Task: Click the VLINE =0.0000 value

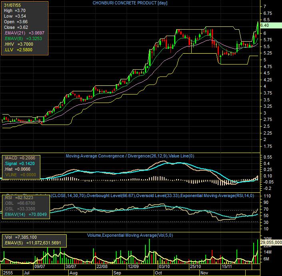Action: [20, 175]
